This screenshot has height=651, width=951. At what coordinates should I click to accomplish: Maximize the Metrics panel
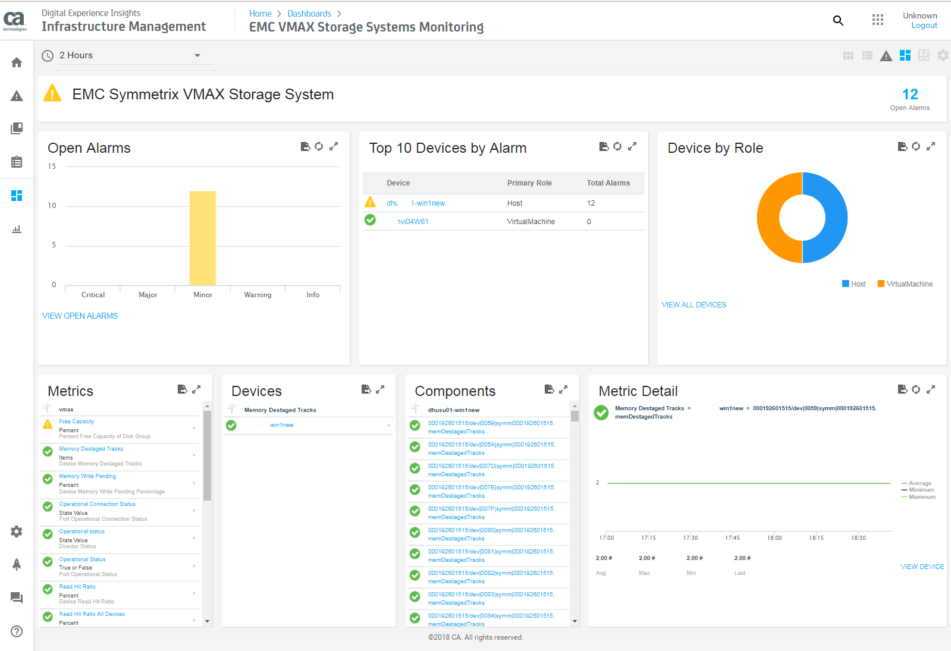point(196,389)
